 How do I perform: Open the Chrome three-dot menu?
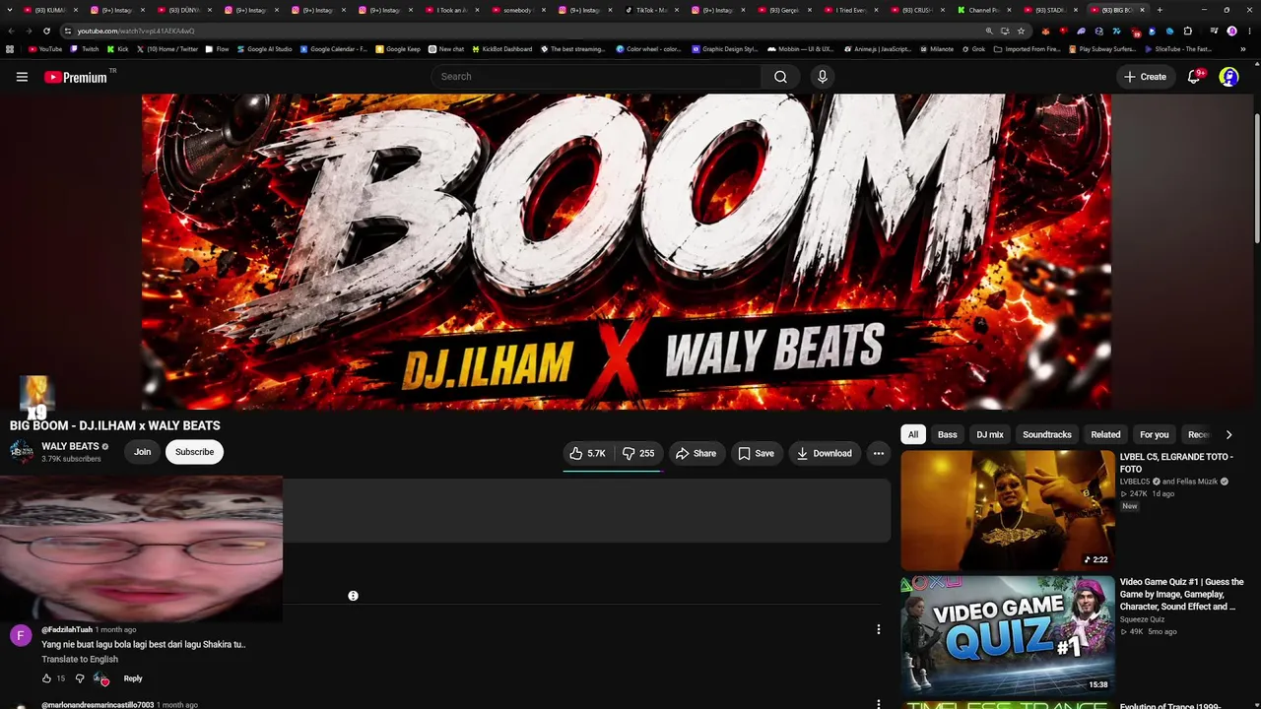point(1249,31)
